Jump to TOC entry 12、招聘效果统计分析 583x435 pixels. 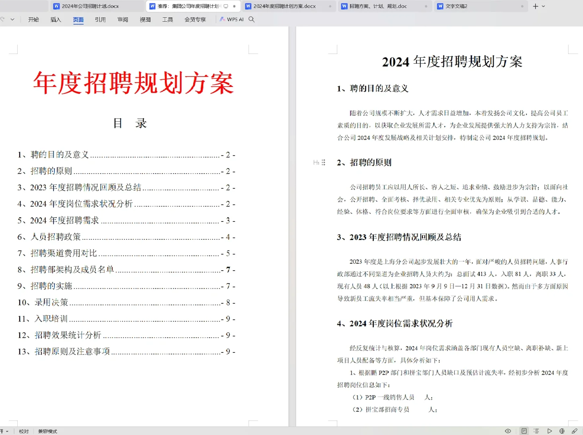click(126, 335)
